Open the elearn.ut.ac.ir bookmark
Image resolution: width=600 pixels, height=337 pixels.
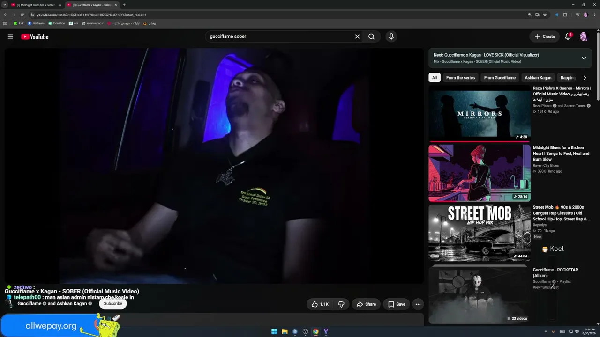[92, 23]
